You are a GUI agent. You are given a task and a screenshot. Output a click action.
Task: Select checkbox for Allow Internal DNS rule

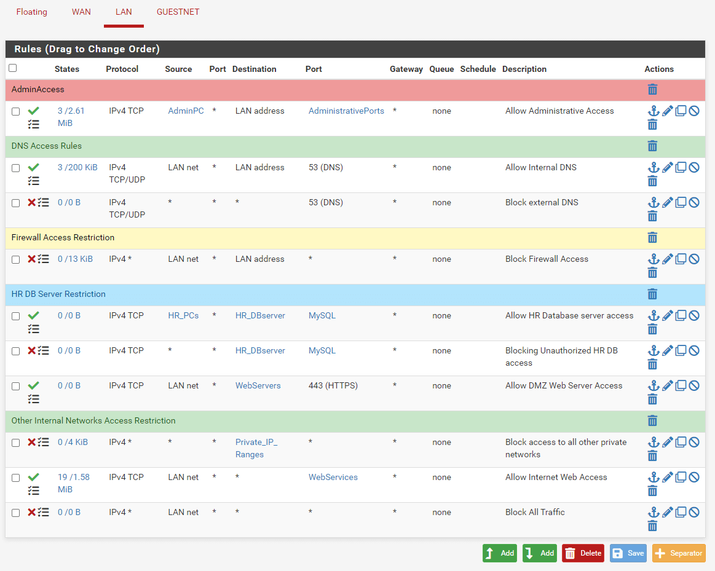15,168
